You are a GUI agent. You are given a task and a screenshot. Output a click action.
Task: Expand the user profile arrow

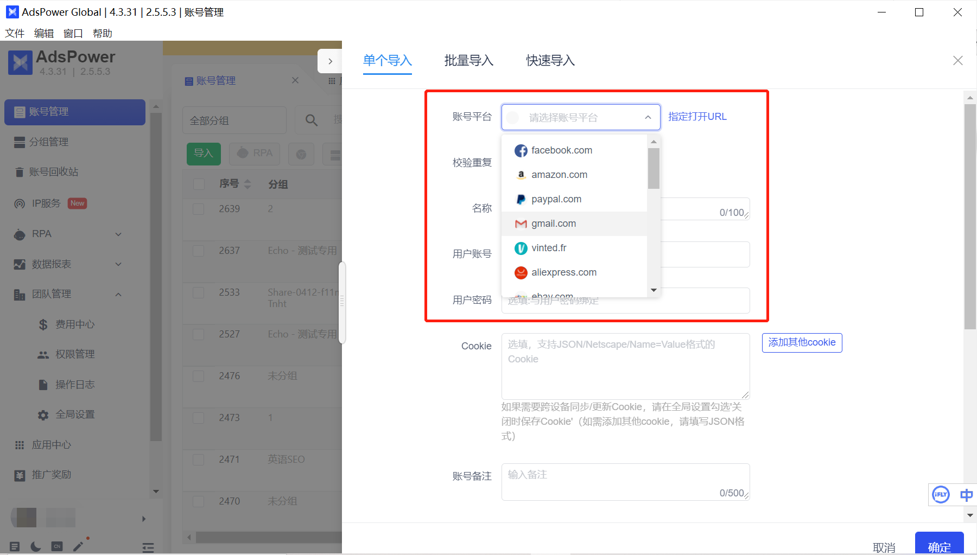click(144, 519)
